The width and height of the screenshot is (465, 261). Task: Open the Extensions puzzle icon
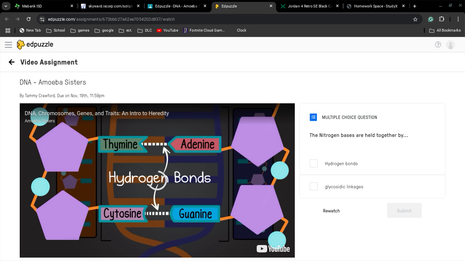click(x=442, y=19)
